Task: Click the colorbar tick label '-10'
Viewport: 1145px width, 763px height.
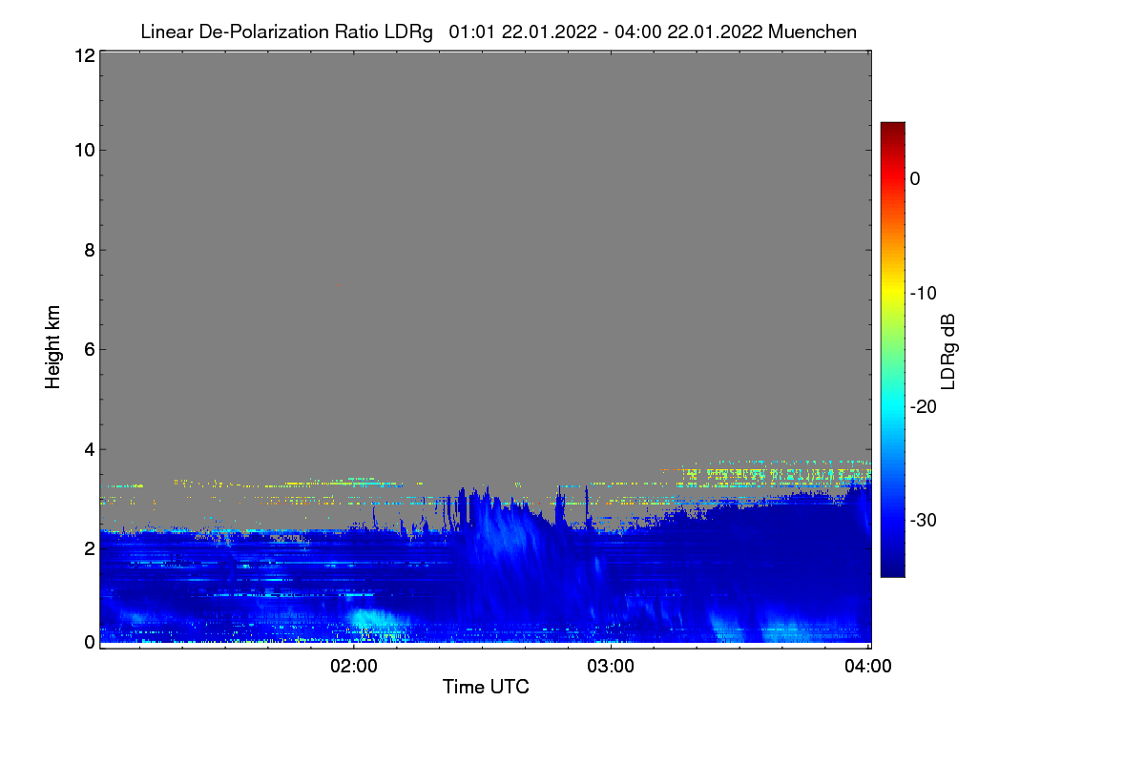Action: point(923,293)
